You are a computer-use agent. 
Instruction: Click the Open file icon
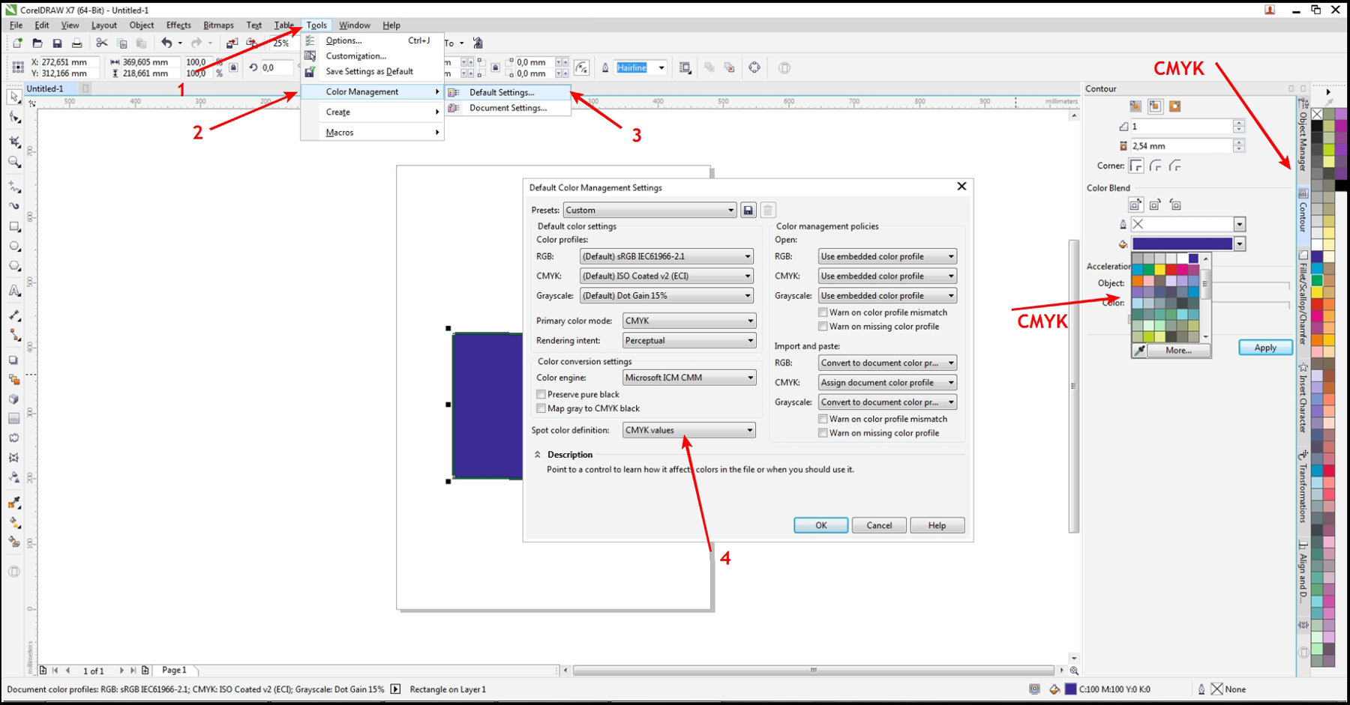[37, 43]
